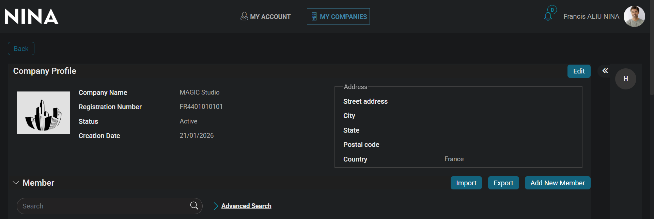Switch to the My Companies tab
The image size is (654, 219).
[338, 16]
